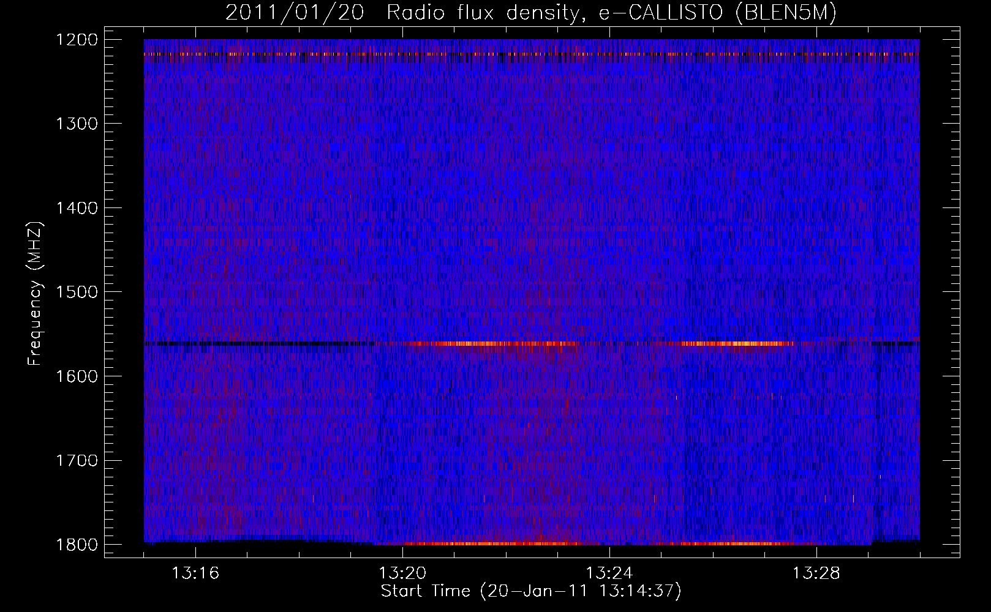Click the 1400 frequency tick label
Viewport: 991px width, 612px height.
pos(76,208)
